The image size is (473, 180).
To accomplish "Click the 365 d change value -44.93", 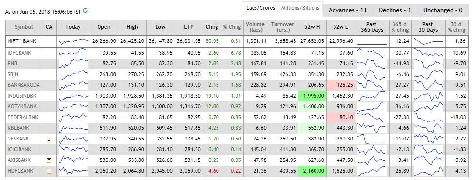I will [x=401, y=64].
